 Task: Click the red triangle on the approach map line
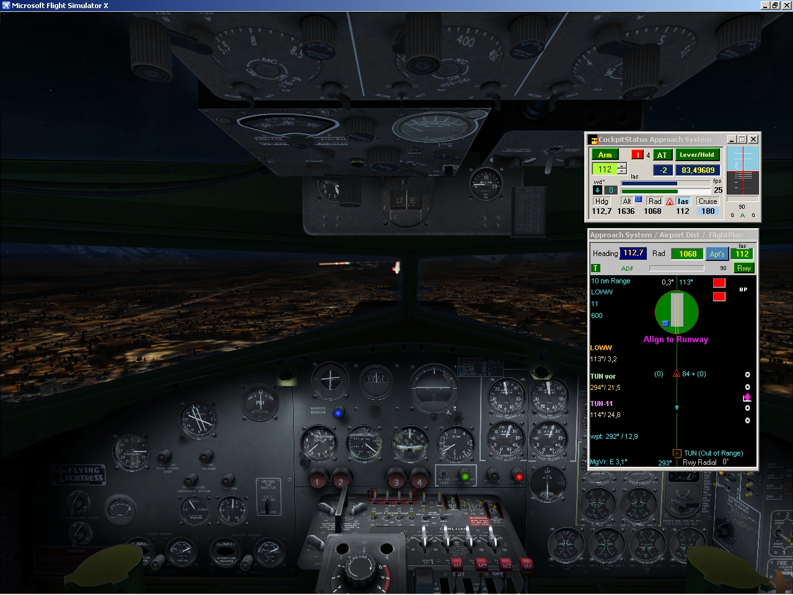click(677, 374)
